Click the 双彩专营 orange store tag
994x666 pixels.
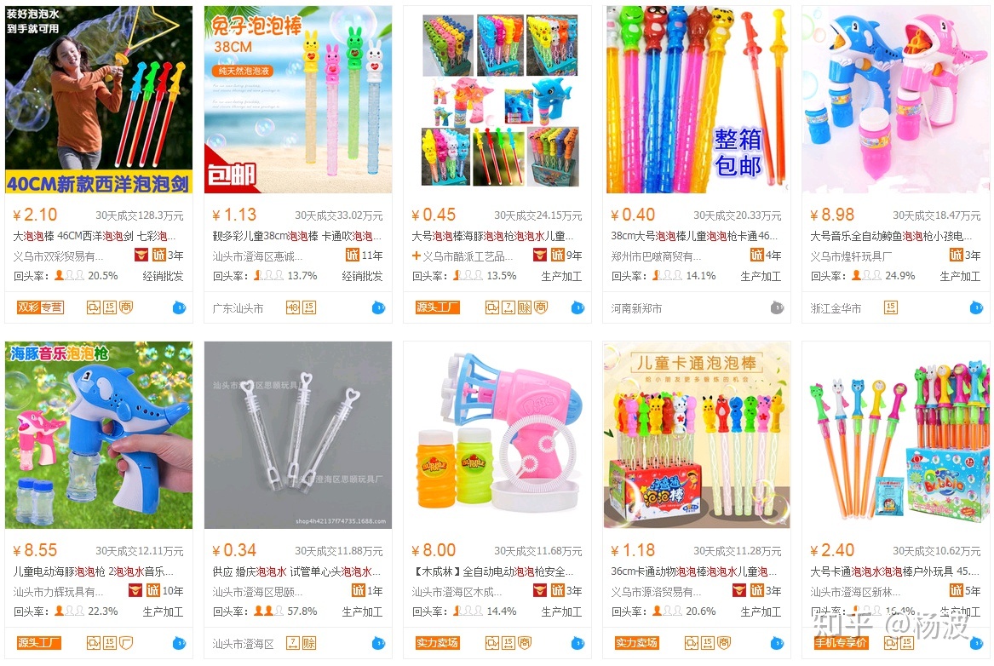click(x=40, y=307)
